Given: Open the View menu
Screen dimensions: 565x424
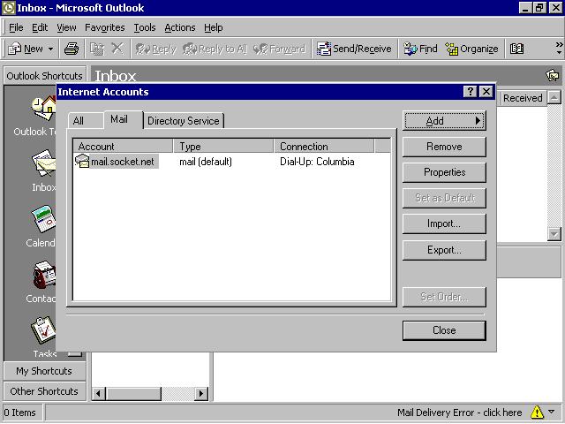Looking at the screenshot, I should 66,27.
